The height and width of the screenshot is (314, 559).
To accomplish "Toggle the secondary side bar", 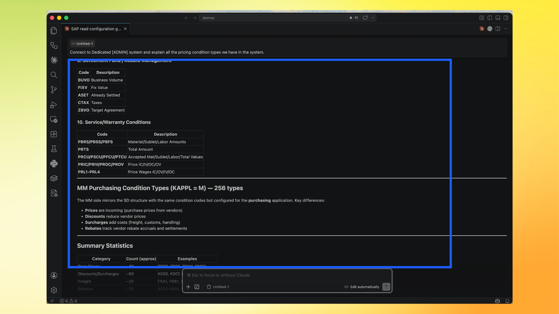I will pos(506,18).
